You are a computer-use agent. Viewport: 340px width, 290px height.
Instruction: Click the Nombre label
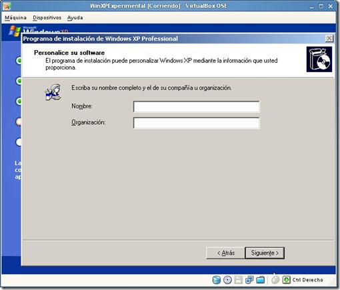[82, 106]
